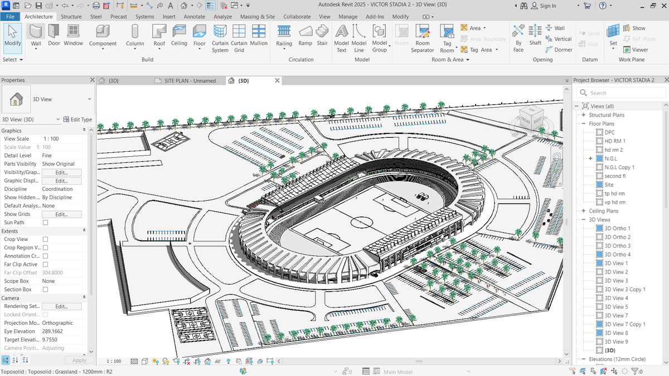Check the Section Box option
This screenshot has height=376, width=669.
pyautogui.click(x=46, y=290)
